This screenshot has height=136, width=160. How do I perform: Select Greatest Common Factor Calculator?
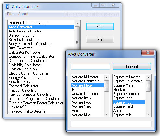(37, 103)
